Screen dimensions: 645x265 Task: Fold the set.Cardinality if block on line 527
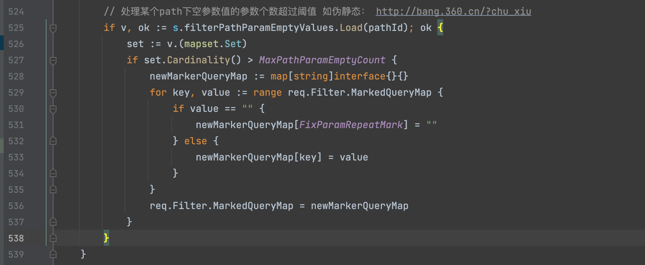[x=53, y=60]
